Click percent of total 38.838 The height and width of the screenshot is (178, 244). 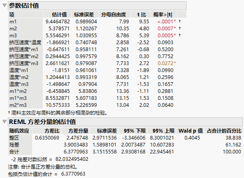(x=233, y=138)
